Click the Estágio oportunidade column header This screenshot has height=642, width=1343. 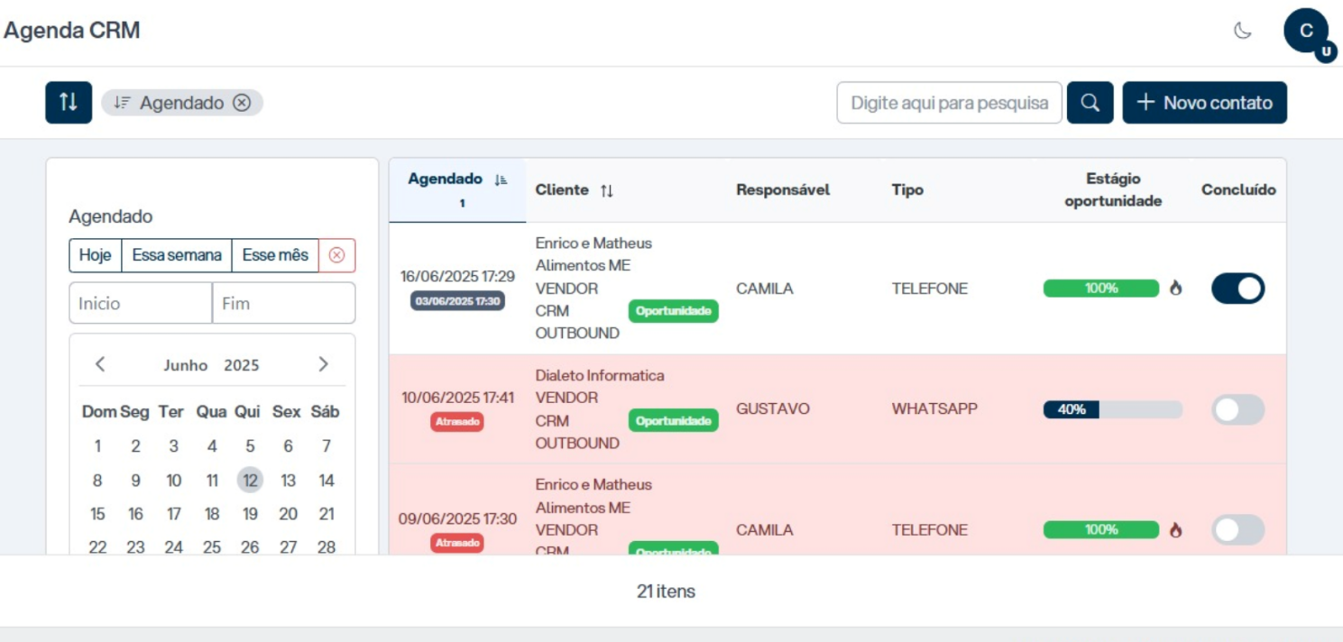1113,189
